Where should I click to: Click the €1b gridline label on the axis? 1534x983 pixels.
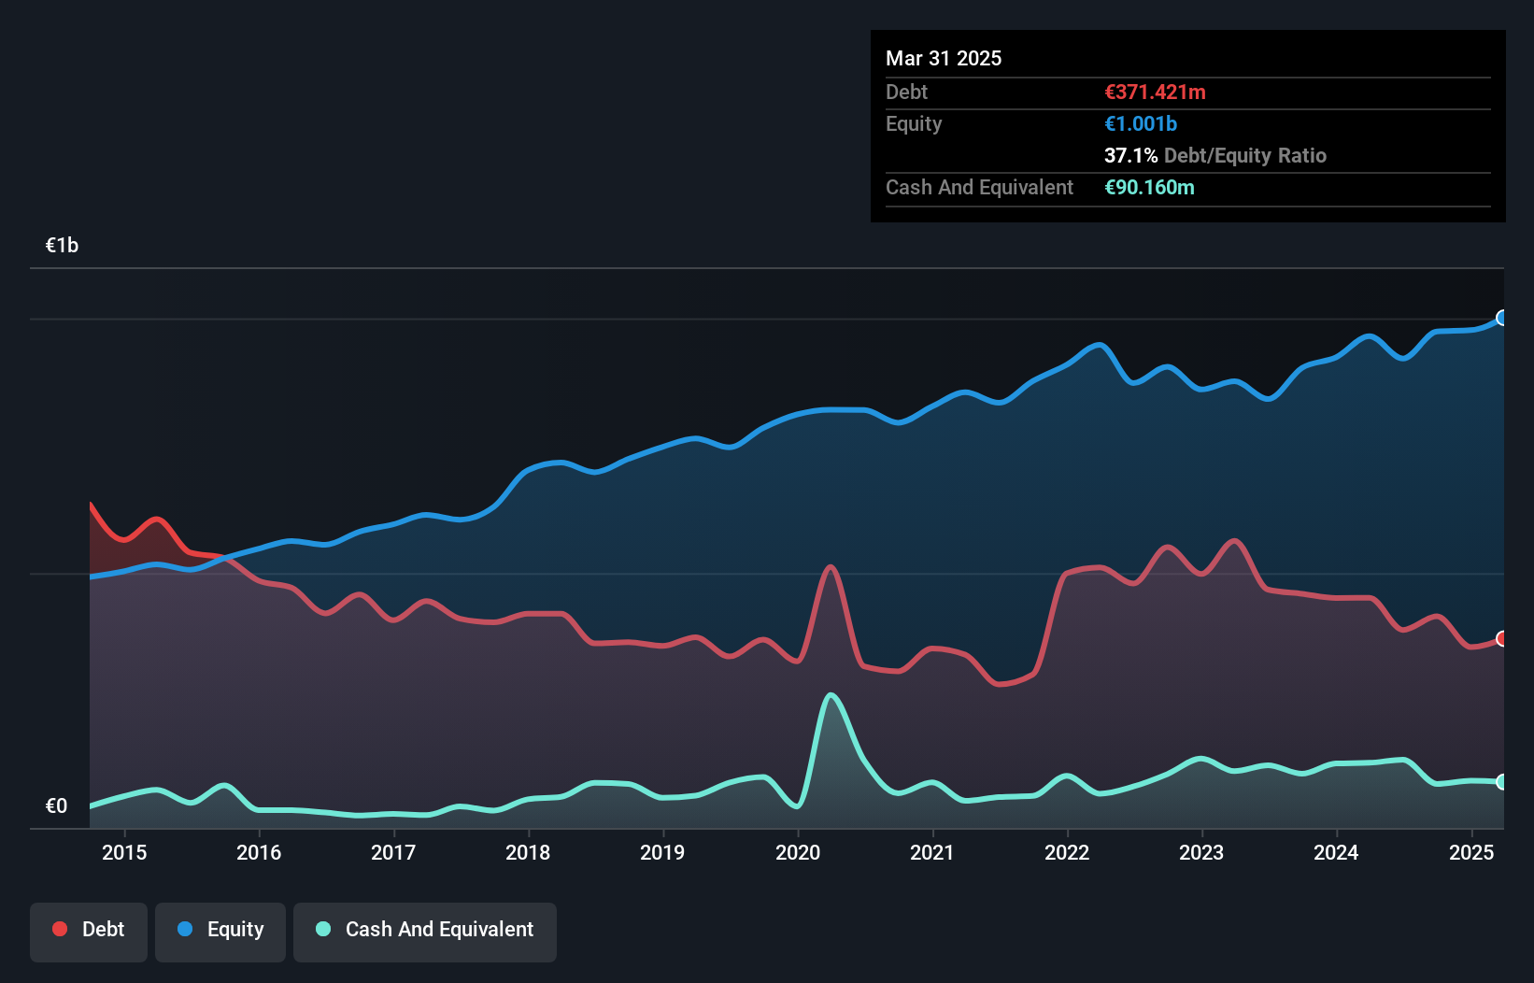[x=62, y=244]
